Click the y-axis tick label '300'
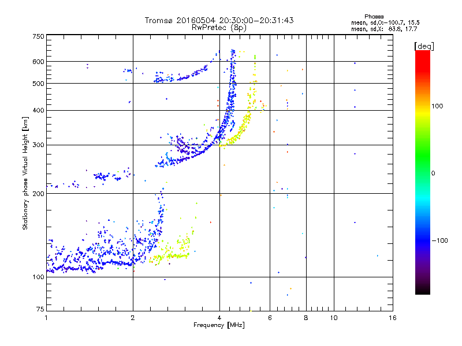 pyautogui.click(x=39, y=145)
